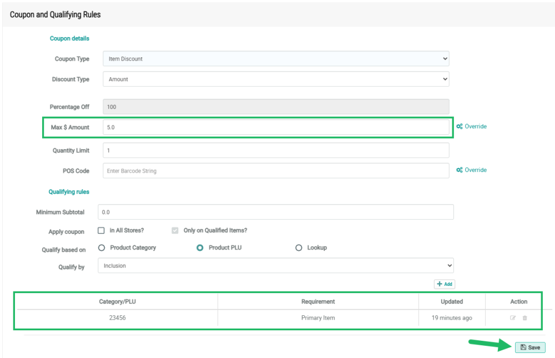555x358 pixels.
Task: Click the Minimum Subtotal input box
Action: pos(276,212)
